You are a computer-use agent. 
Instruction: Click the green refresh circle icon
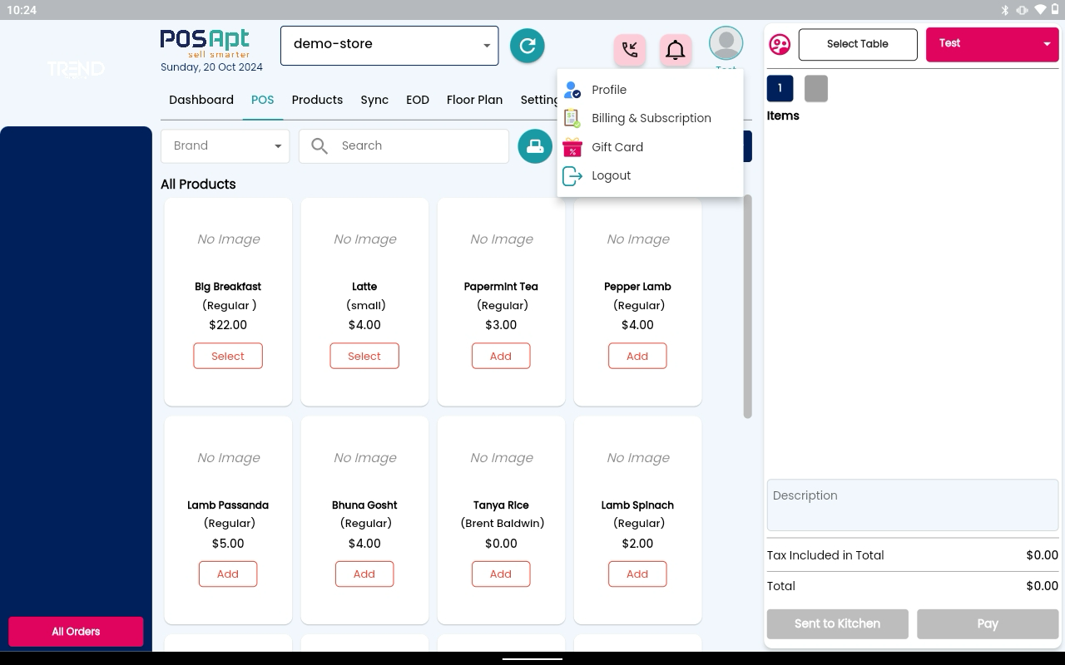click(x=527, y=46)
